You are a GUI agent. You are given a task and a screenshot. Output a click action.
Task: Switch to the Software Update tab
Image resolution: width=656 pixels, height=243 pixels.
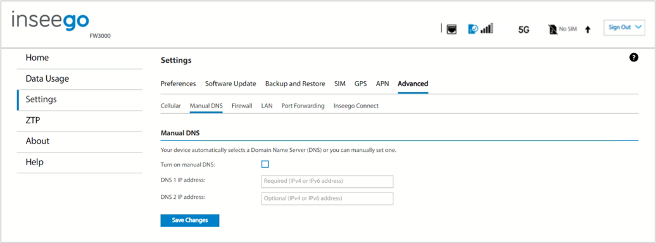pyautogui.click(x=230, y=84)
